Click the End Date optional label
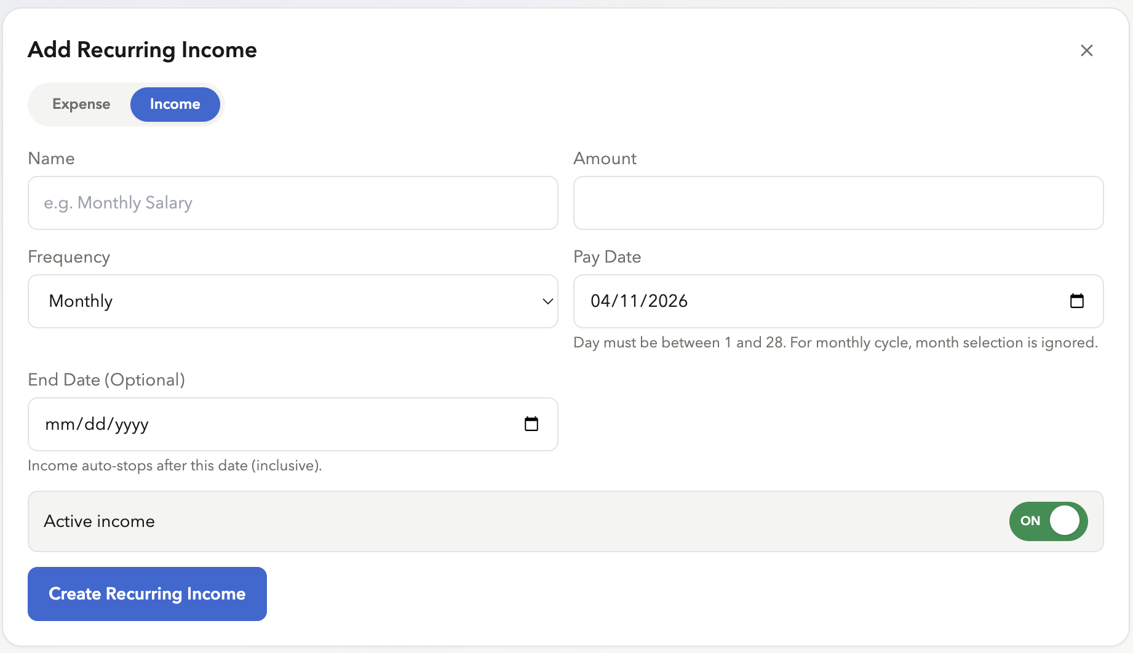 (106, 379)
